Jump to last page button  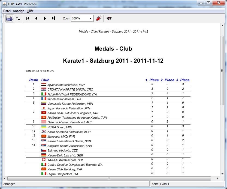tap(53, 18)
